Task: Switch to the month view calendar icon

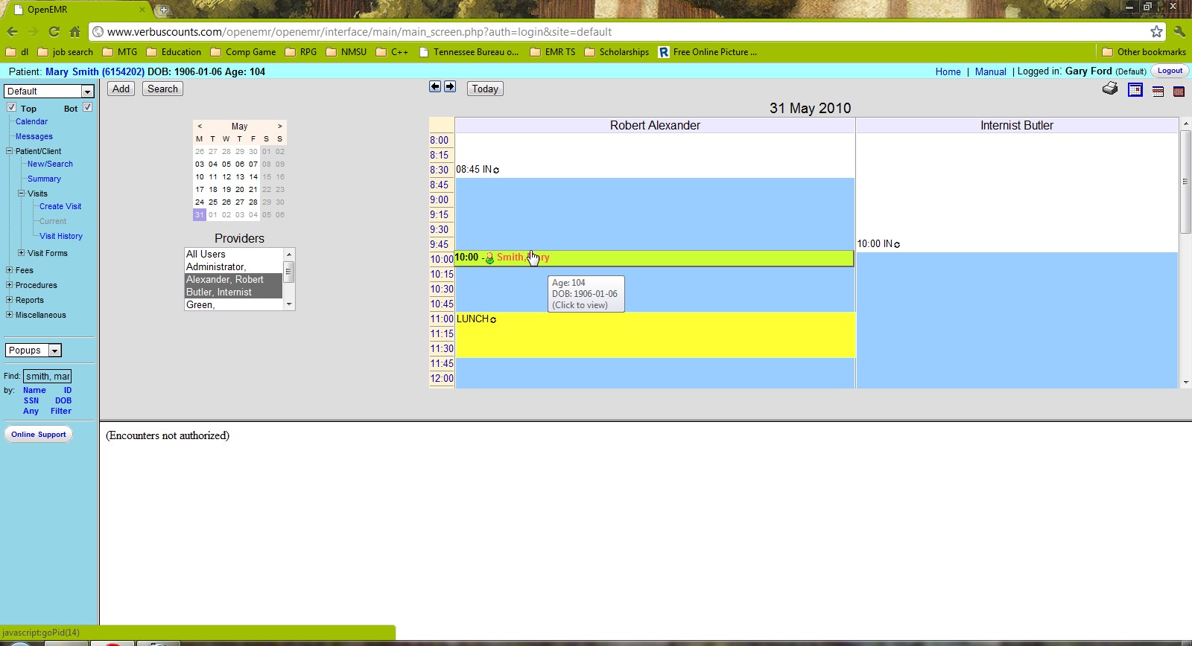Action: (x=1179, y=91)
